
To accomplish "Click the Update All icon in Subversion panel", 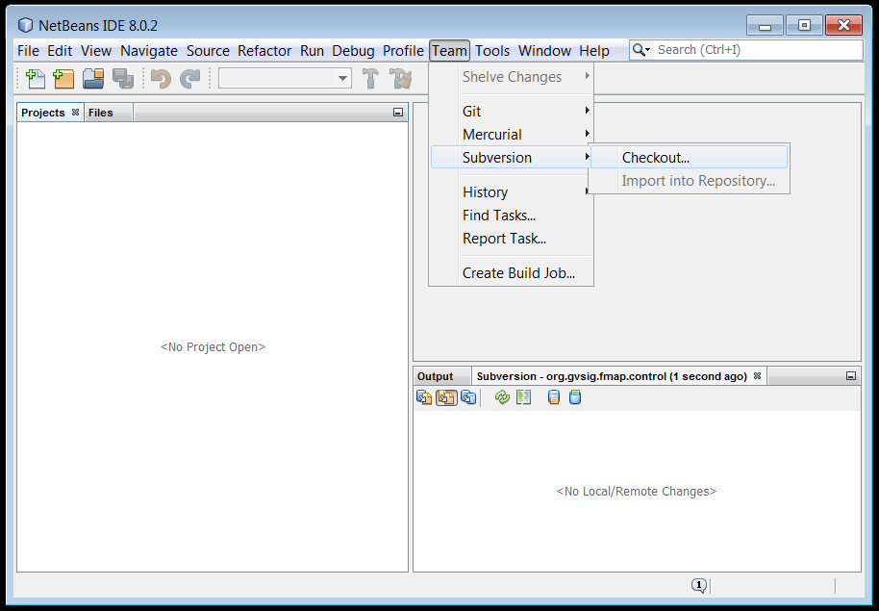I will [x=554, y=397].
